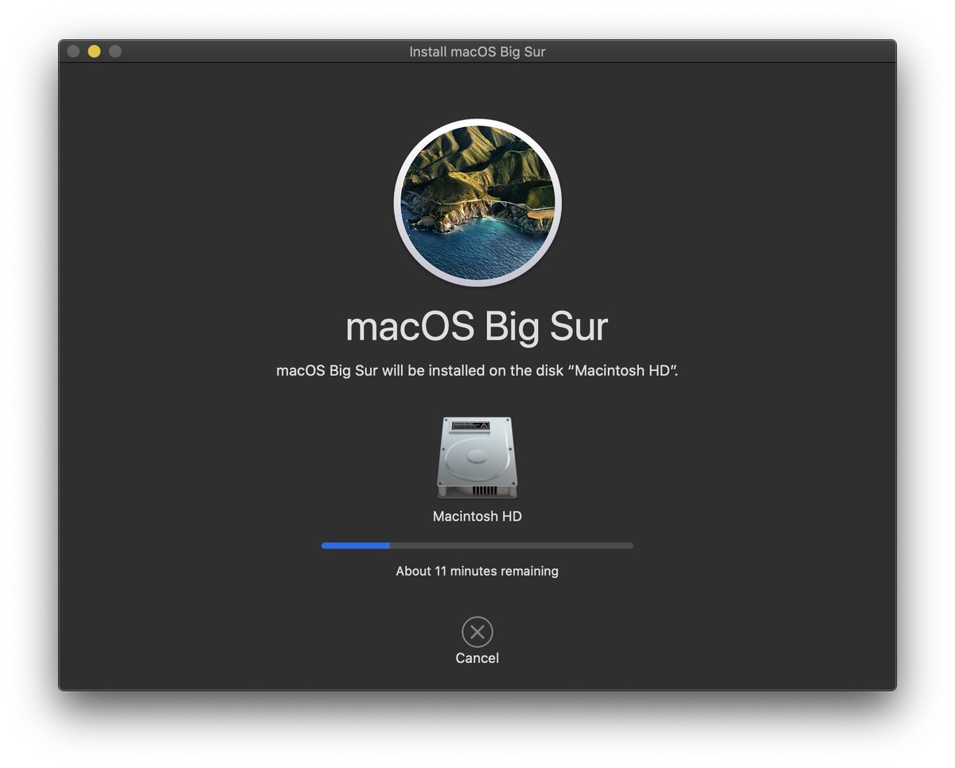Click the Cancel circled X icon
Image resolution: width=955 pixels, height=768 pixels.
[x=477, y=632]
